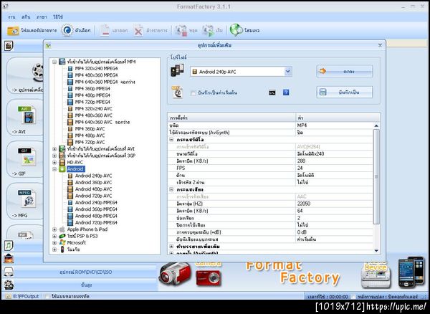The width and height of the screenshot is (430, 314).
Task: Click the settings list scroll up arrow
Action: click(x=376, y=125)
